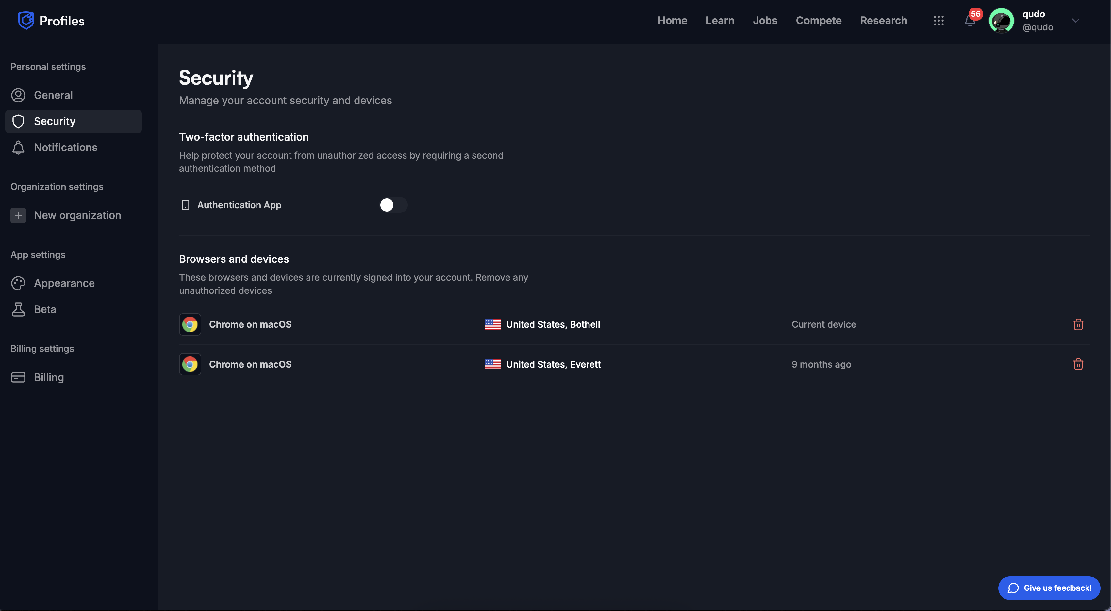Click the Chrome icon for the Everett device
Viewport: 1111px width, 611px height.
(190, 365)
